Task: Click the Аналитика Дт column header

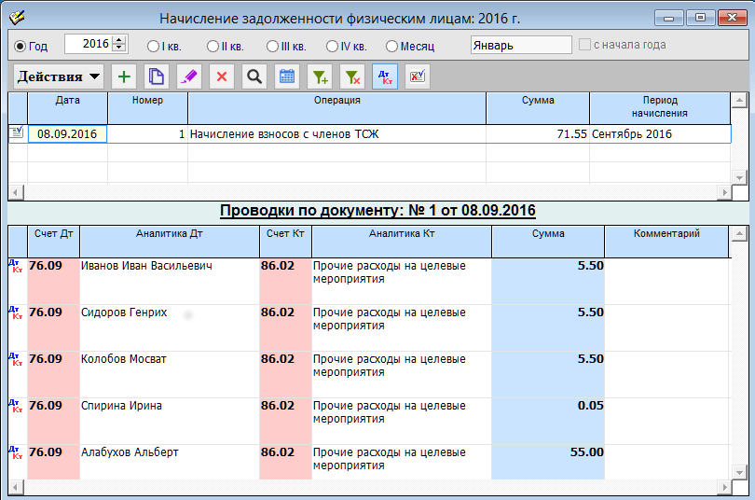Action: pos(170,242)
